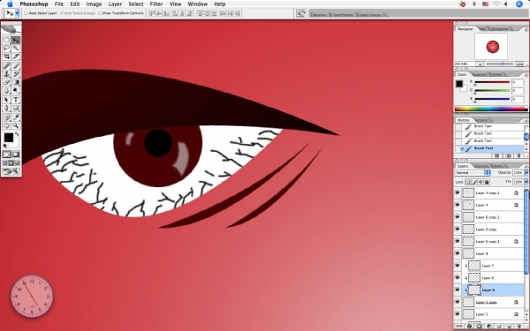Viewport: 530px width, 331px height.
Task: Click the foreground color swatch in toolbox
Action: (9, 138)
